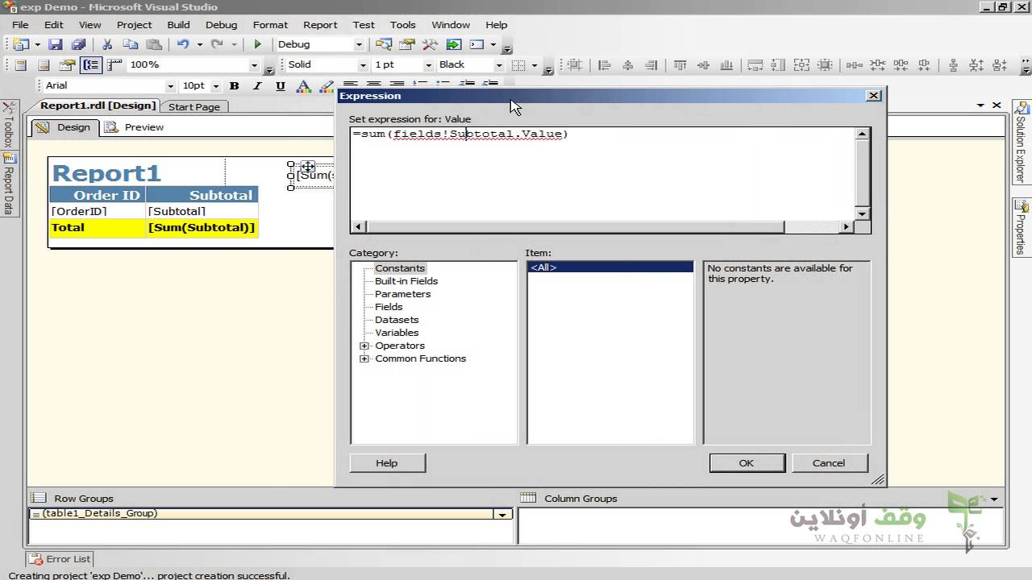The image size is (1032, 580).
Task: Click OK in the Expression dialog
Action: 747,462
